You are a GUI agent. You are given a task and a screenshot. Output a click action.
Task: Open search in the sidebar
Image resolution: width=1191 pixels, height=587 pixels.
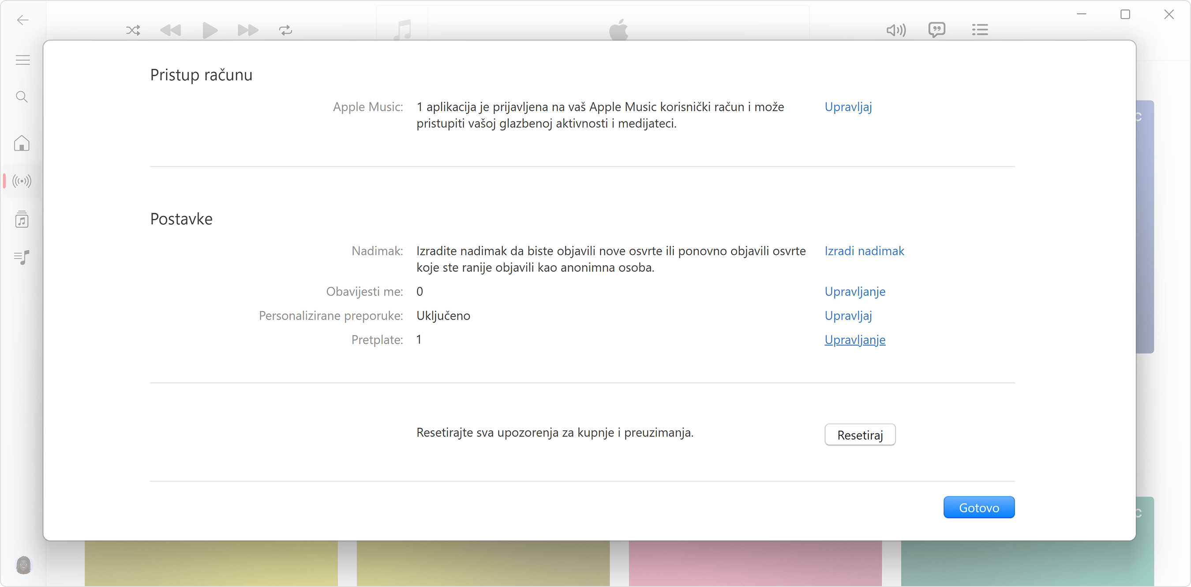[x=21, y=97]
